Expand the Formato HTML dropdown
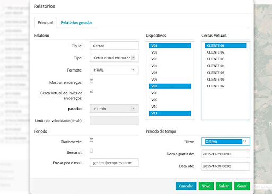This screenshot has width=272, height=194. pyautogui.click(x=114, y=70)
